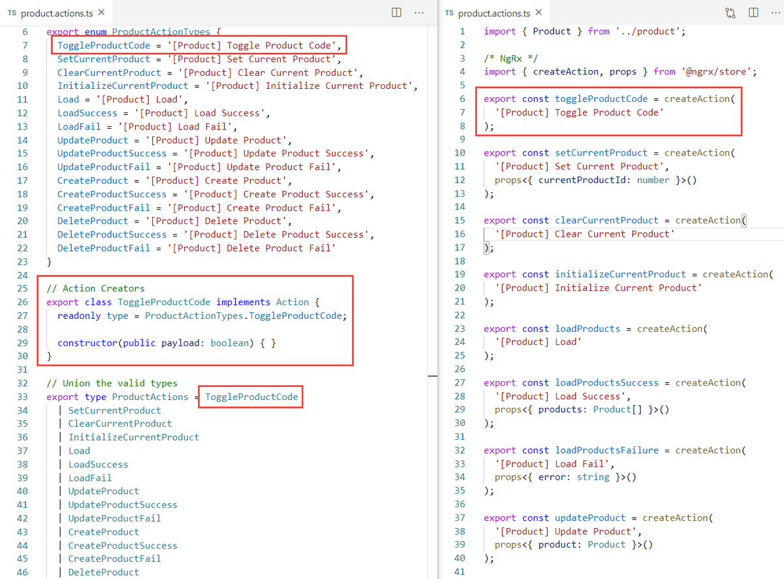Click UpdateProductFail union member on line 42

[x=114, y=518]
